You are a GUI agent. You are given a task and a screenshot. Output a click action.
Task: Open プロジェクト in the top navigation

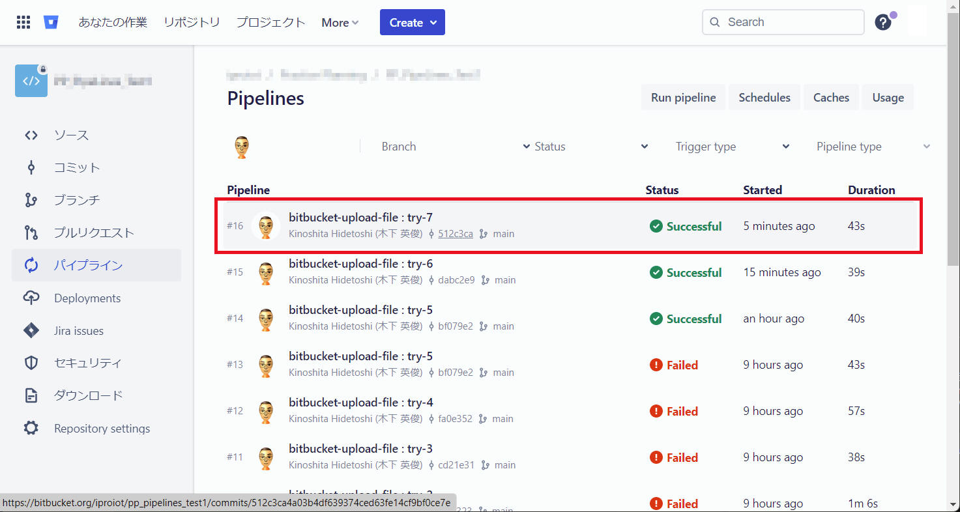click(x=270, y=22)
